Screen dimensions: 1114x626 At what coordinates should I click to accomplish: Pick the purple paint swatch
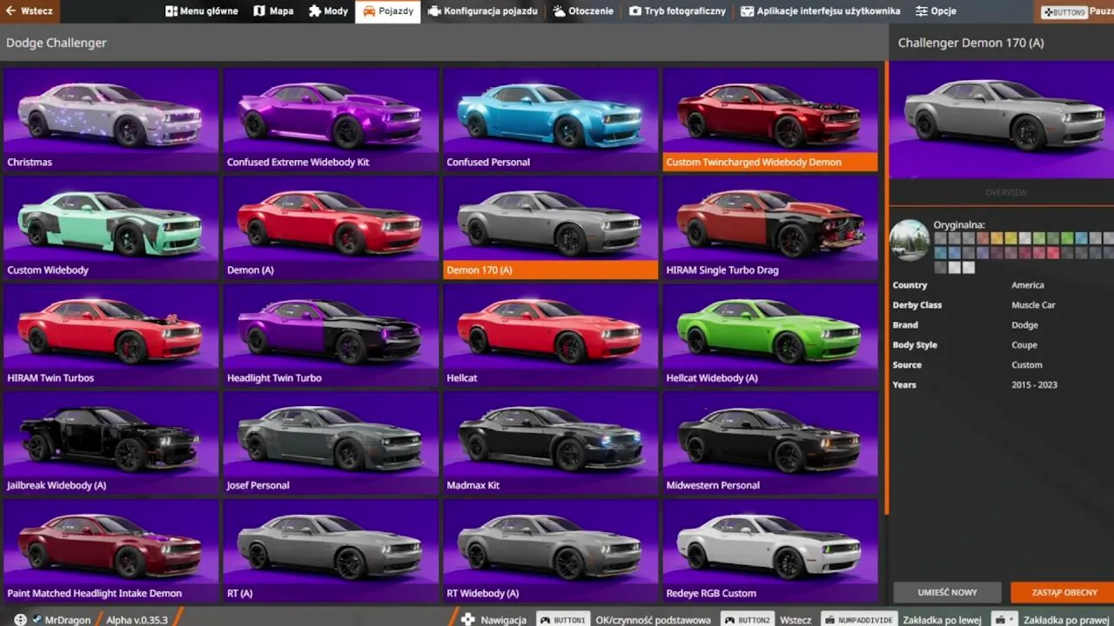coord(983,253)
